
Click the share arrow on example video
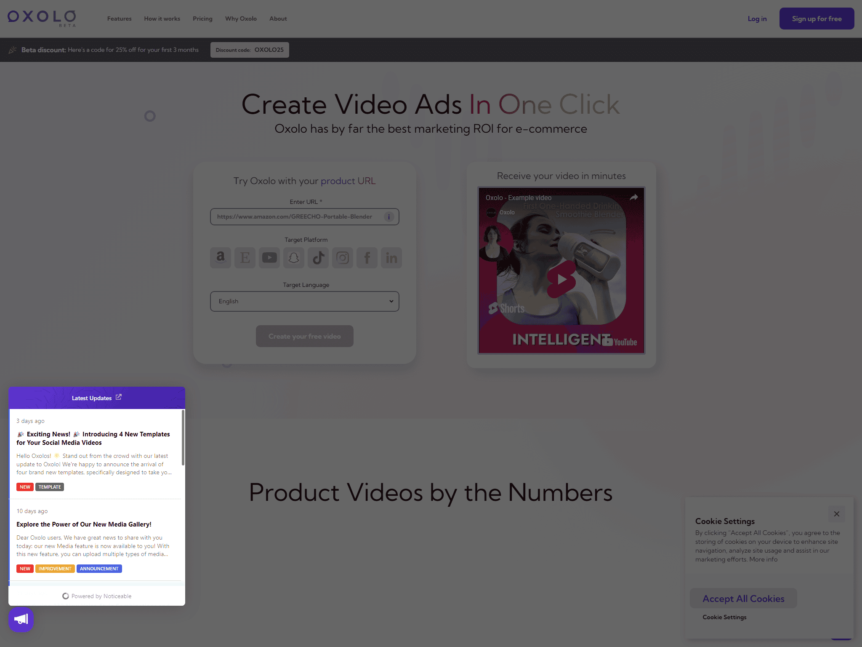point(633,197)
